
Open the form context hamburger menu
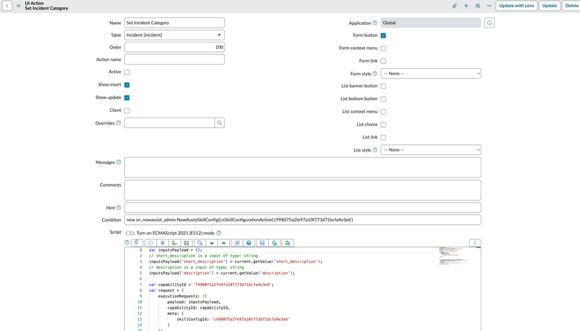tap(19, 6)
